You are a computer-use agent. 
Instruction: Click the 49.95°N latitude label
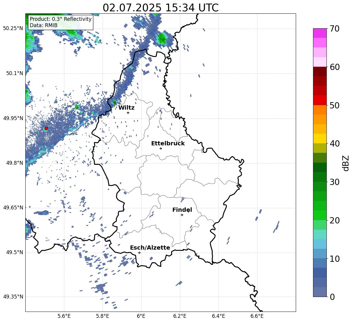[13, 118]
